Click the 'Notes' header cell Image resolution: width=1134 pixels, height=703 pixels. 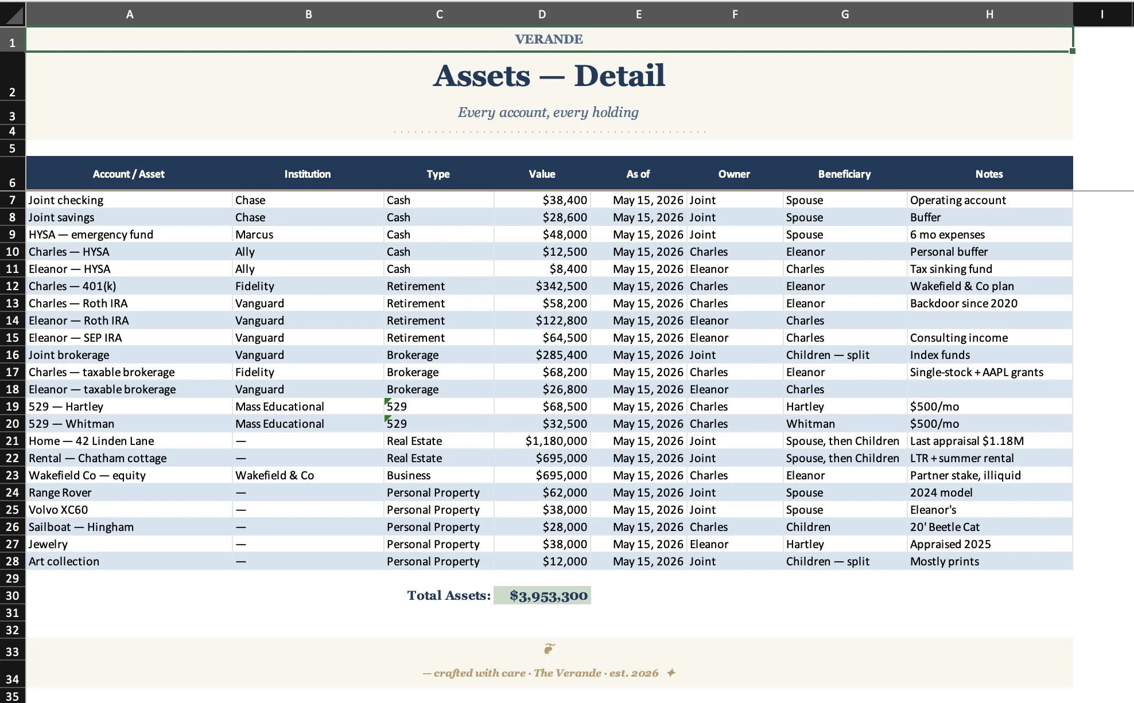point(990,174)
